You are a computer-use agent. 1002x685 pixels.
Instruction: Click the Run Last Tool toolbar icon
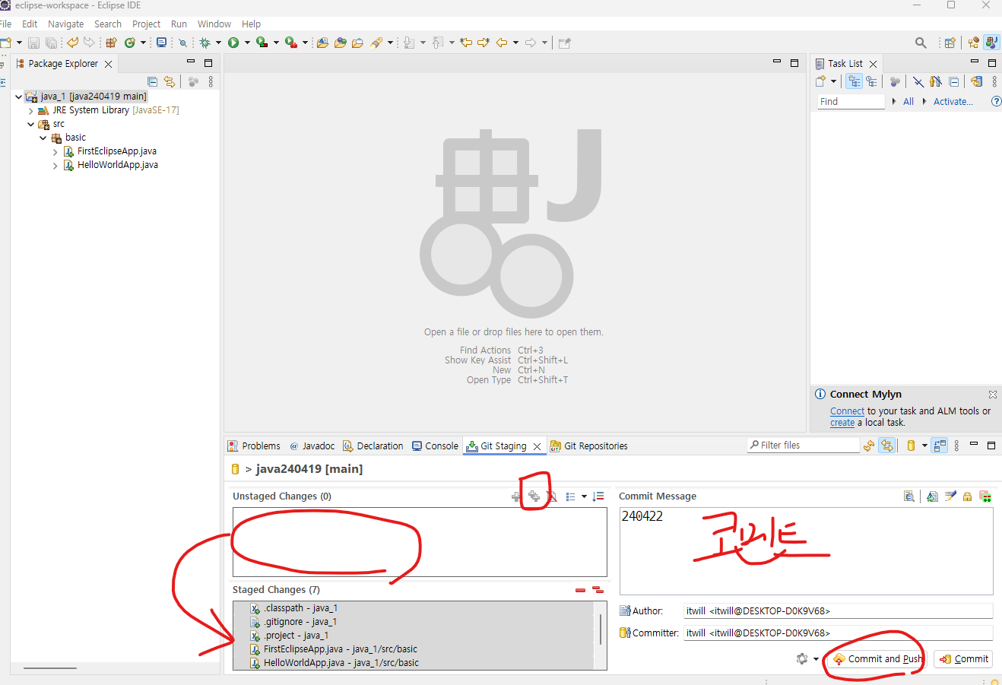290,43
